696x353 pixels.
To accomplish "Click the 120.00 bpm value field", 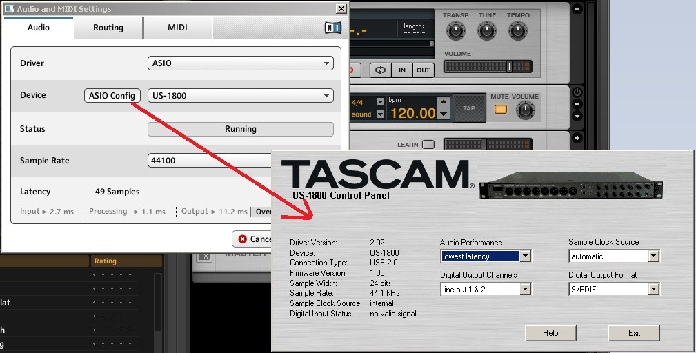I will [x=412, y=113].
